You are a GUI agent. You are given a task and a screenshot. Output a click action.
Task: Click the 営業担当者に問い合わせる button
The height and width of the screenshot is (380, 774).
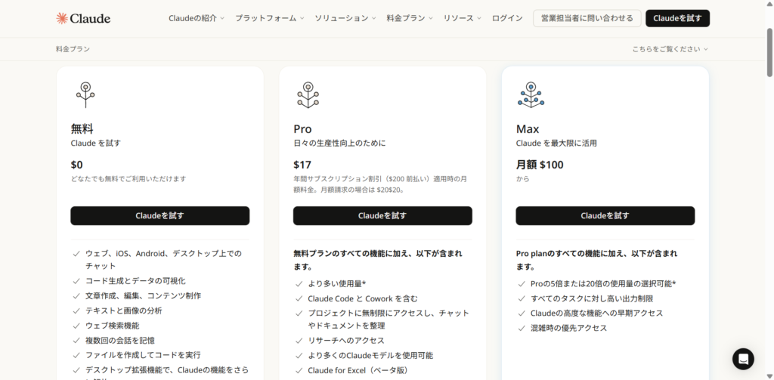587,18
